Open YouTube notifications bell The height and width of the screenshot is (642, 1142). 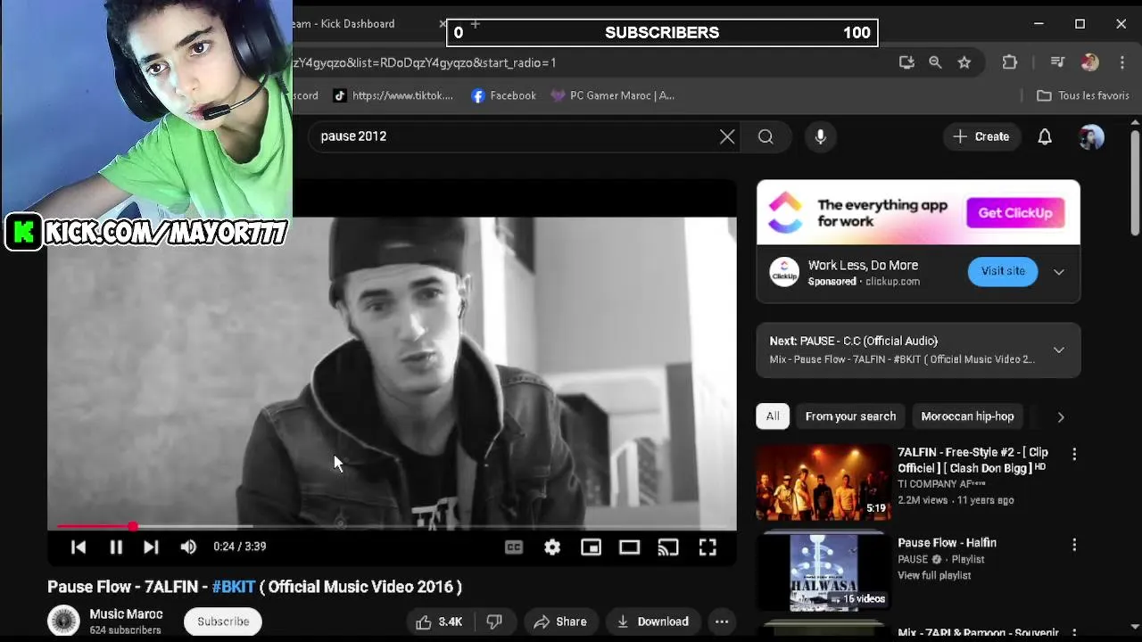click(x=1045, y=136)
